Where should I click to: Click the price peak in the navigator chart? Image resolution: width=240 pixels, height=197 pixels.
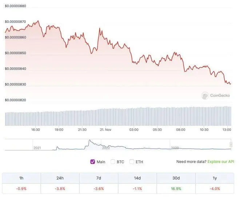[x=90, y=140]
